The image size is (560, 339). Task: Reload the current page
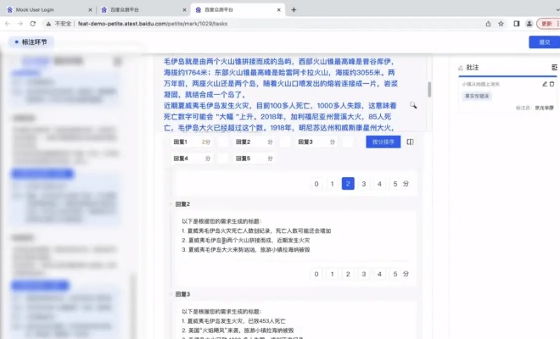click(x=33, y=24)
